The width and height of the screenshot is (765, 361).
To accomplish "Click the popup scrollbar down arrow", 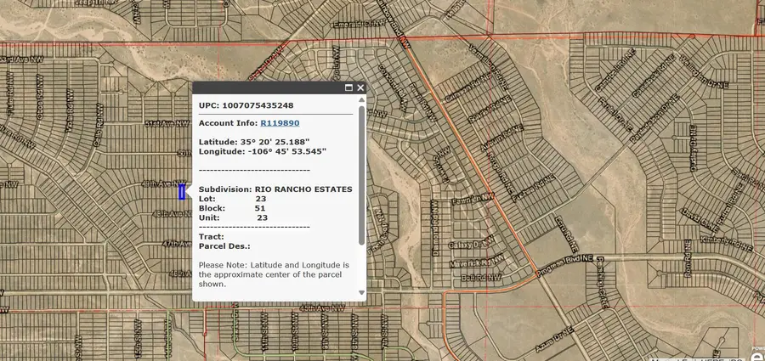I will [x=361, y=292].
